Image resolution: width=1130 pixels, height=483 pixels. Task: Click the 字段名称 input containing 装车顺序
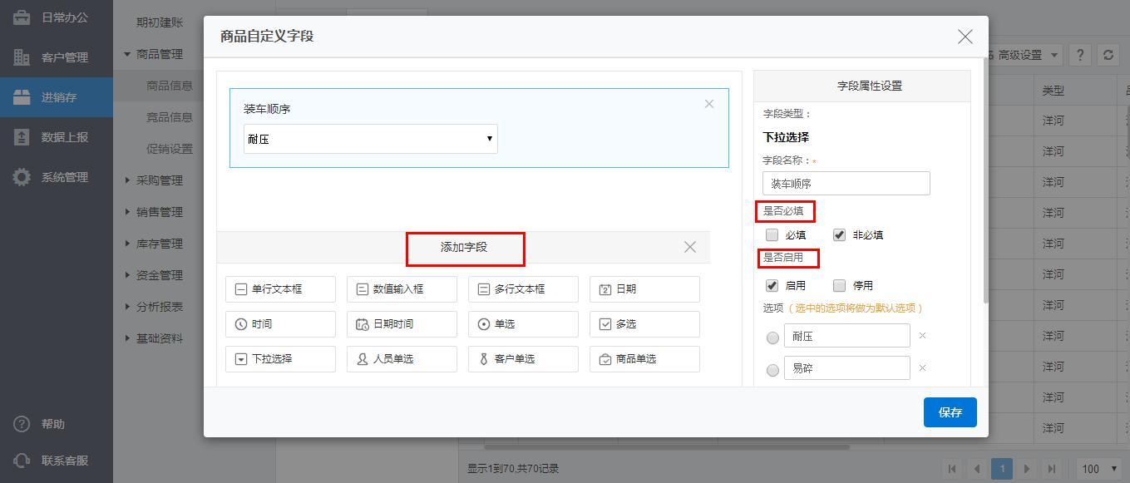click(x=846, y=184)
